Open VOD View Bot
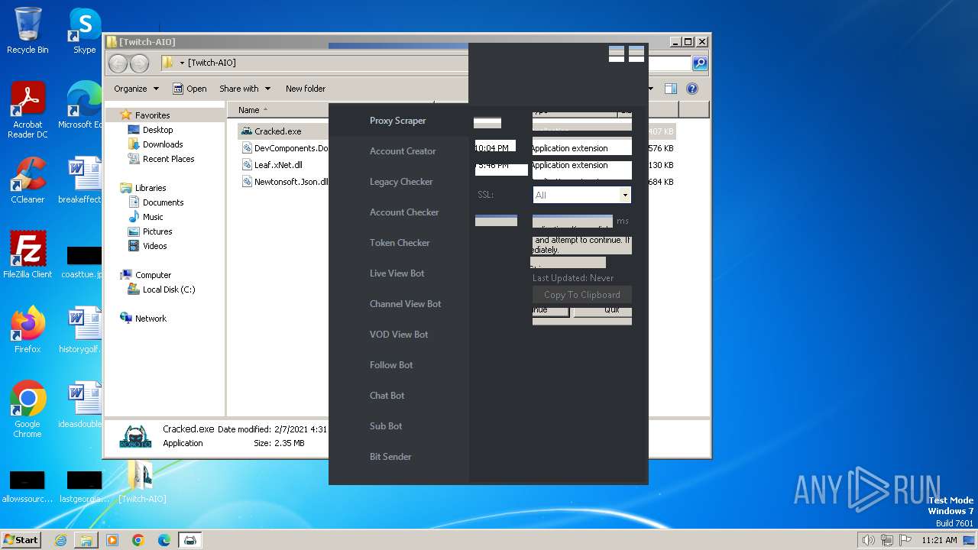 tap(399, 335)
